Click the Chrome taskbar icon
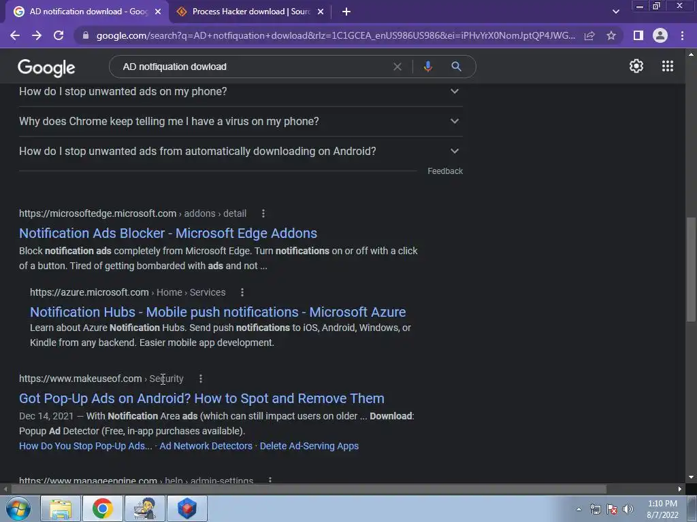Screen dimensions: 697x522 pos(103,508)
